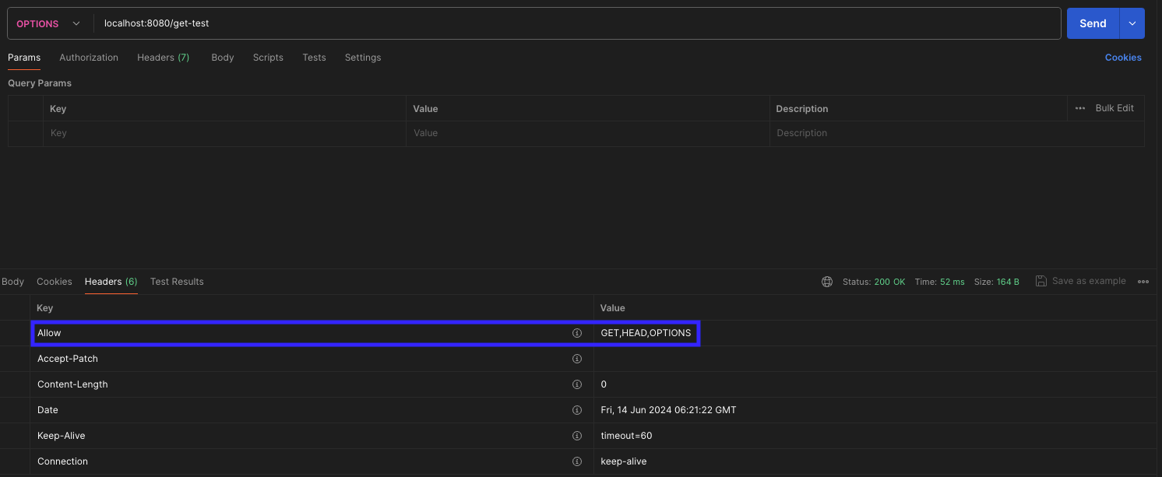Select the Allow header key
Image resolution: width=1162 pixels, height=477 pixels.
[x=49, y=333]
